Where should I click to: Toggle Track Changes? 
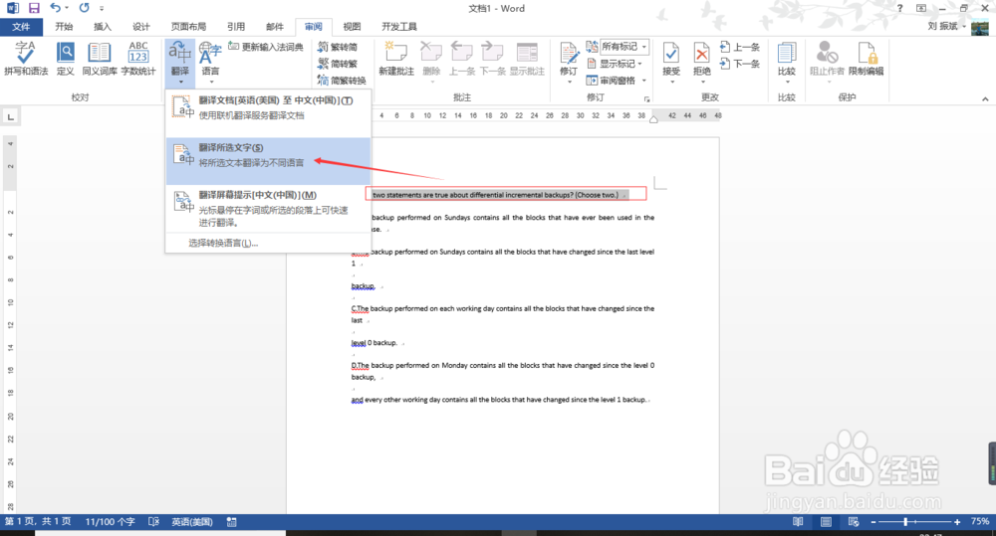(x=569, y=54)
